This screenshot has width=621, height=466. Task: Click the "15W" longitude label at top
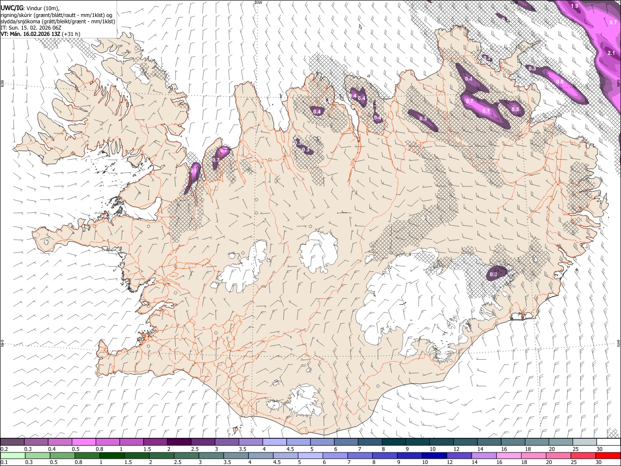(x=515, y=2)
